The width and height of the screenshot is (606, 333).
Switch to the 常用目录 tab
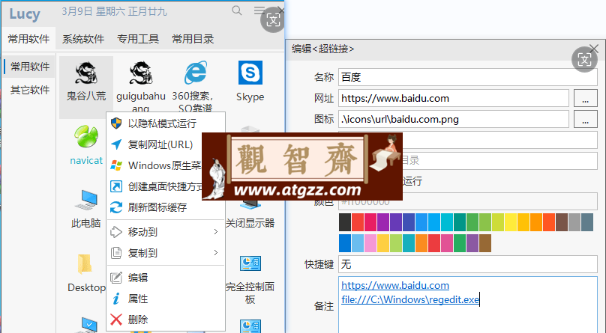point(193,39)
